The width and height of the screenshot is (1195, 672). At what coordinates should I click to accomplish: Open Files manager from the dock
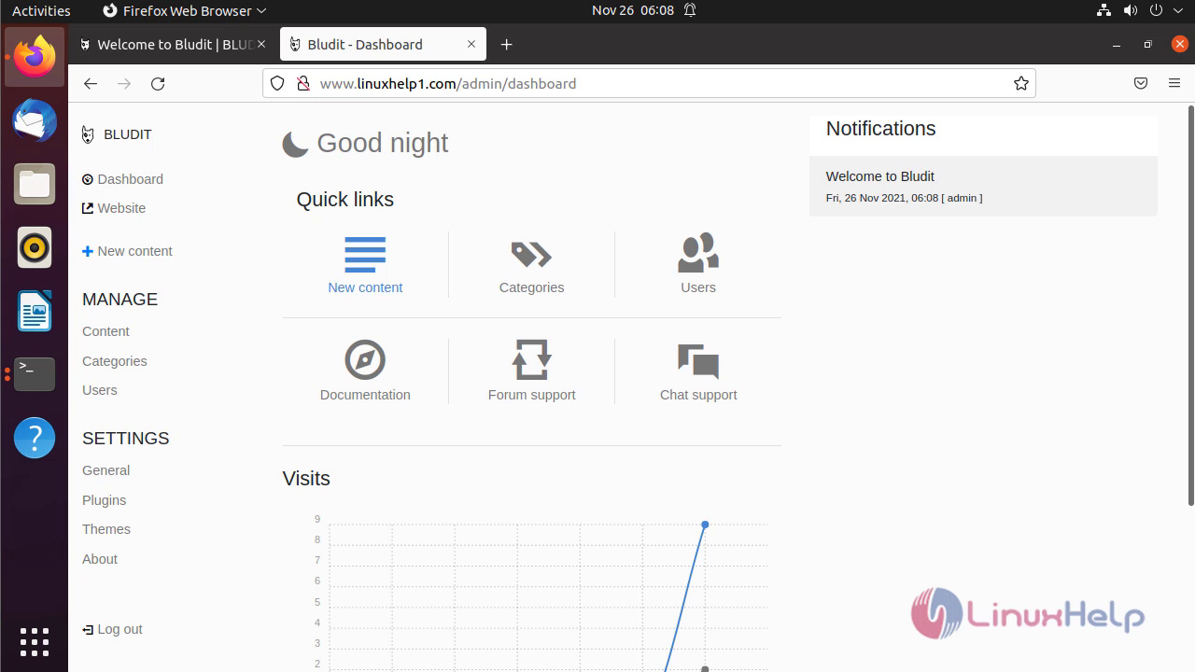[35, 184]
